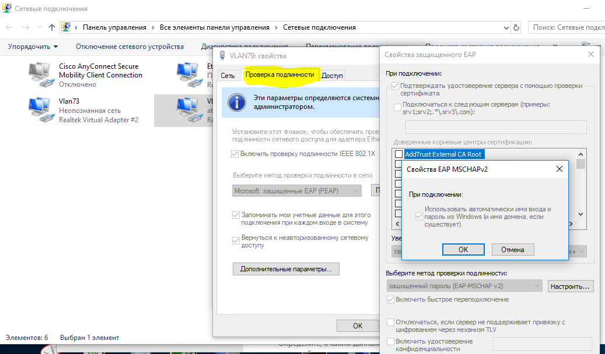Open the EAP-MSCHAP v2 method dropdown
605x354 pixels.
click(x=464, y=286)
